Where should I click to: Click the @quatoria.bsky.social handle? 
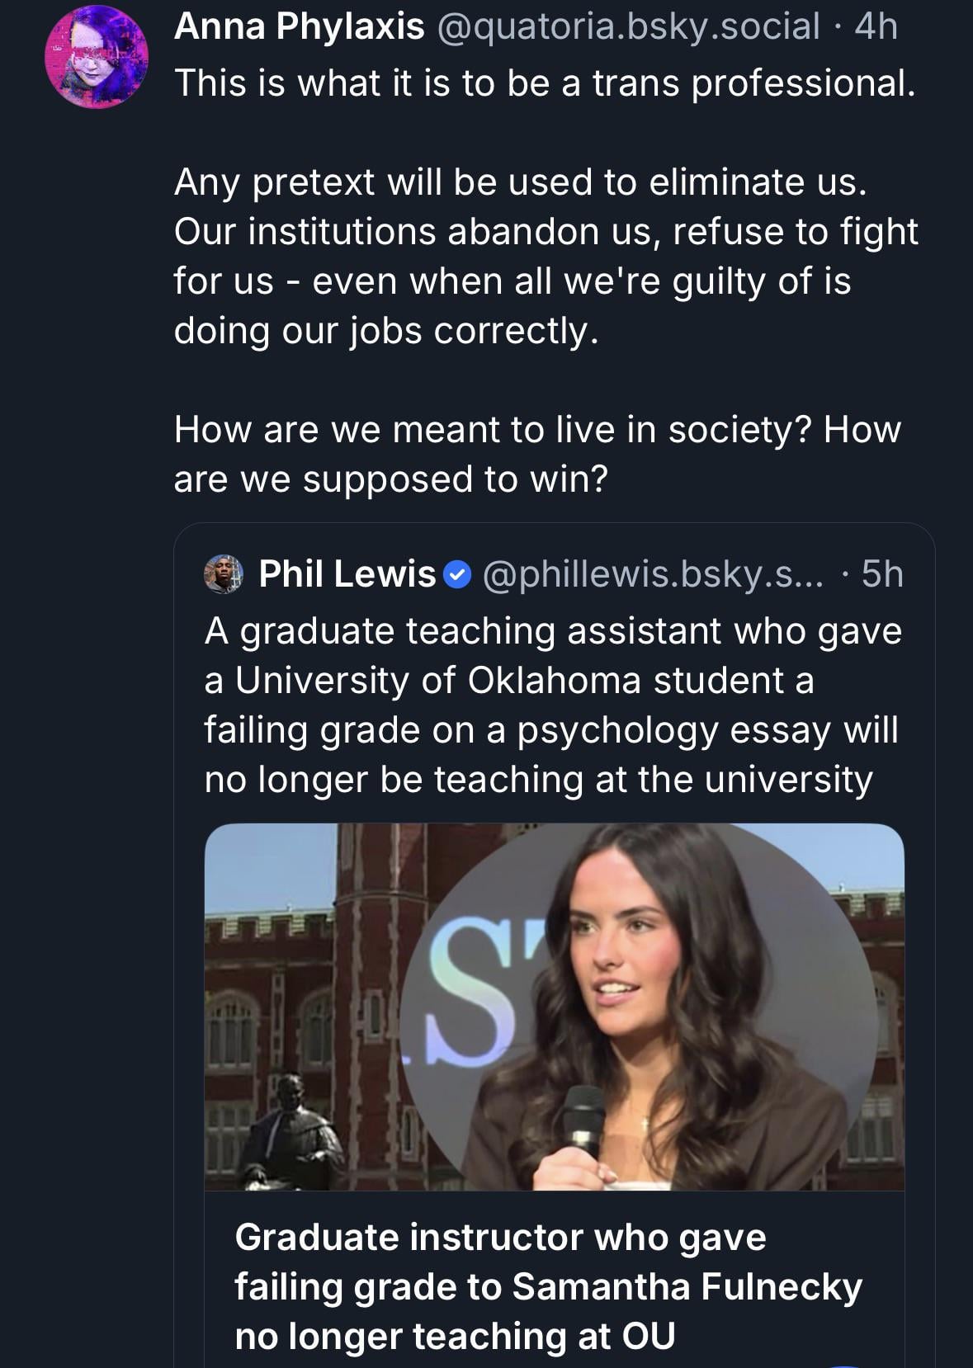[627, 27]
